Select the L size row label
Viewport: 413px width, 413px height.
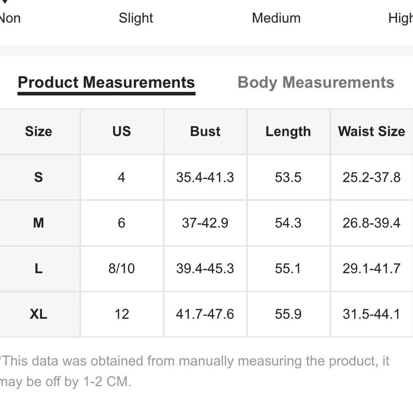tap(38, 269)
